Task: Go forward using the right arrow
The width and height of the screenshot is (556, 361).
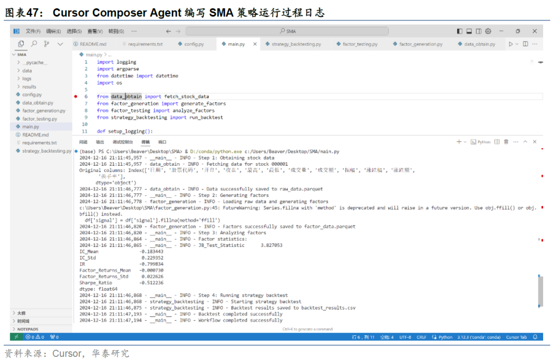Action: pos(178,31)
